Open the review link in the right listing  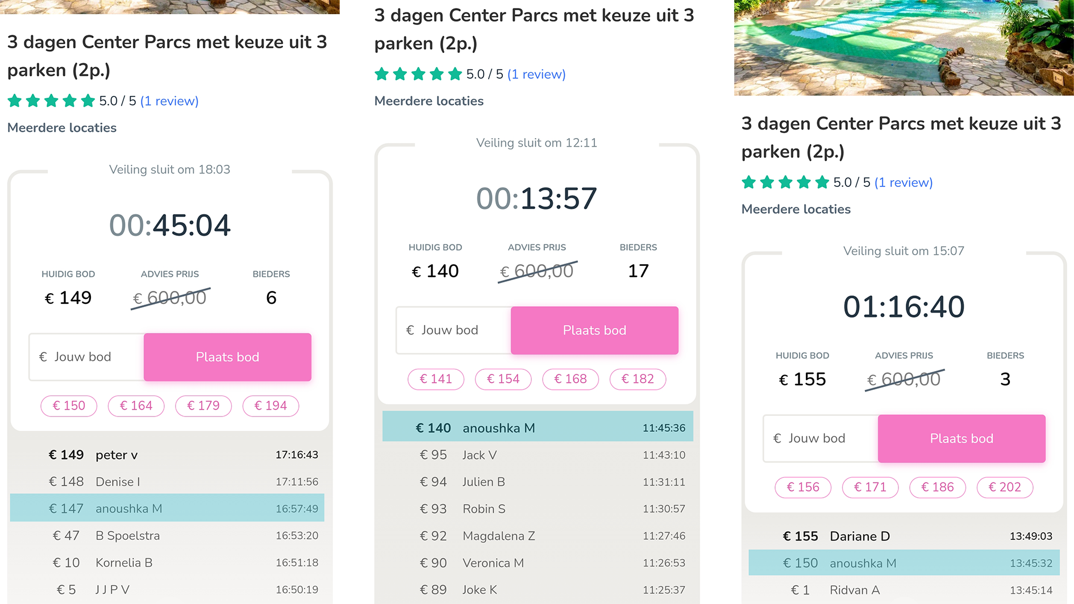pyautogui.click(x=904, y=182)
